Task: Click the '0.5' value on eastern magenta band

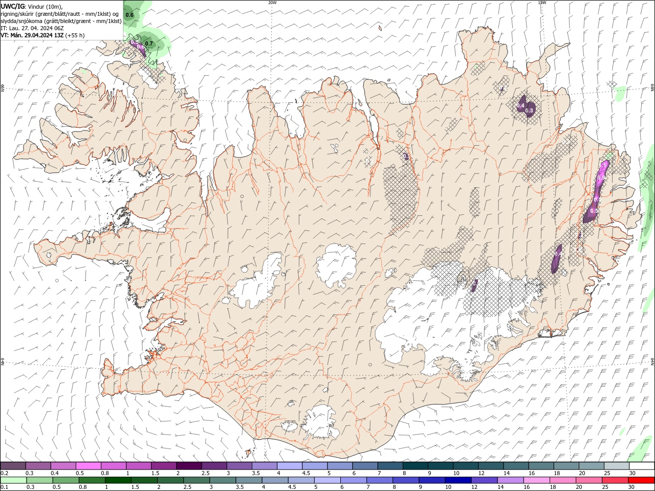Action: [x=594, y=211]
